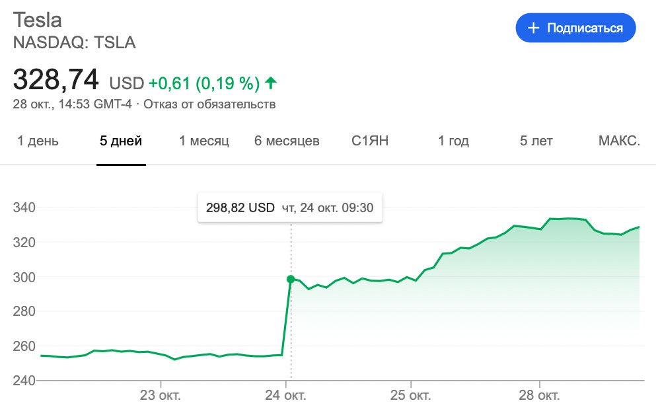Click the 298,82 USD chart tooltip

290,207
